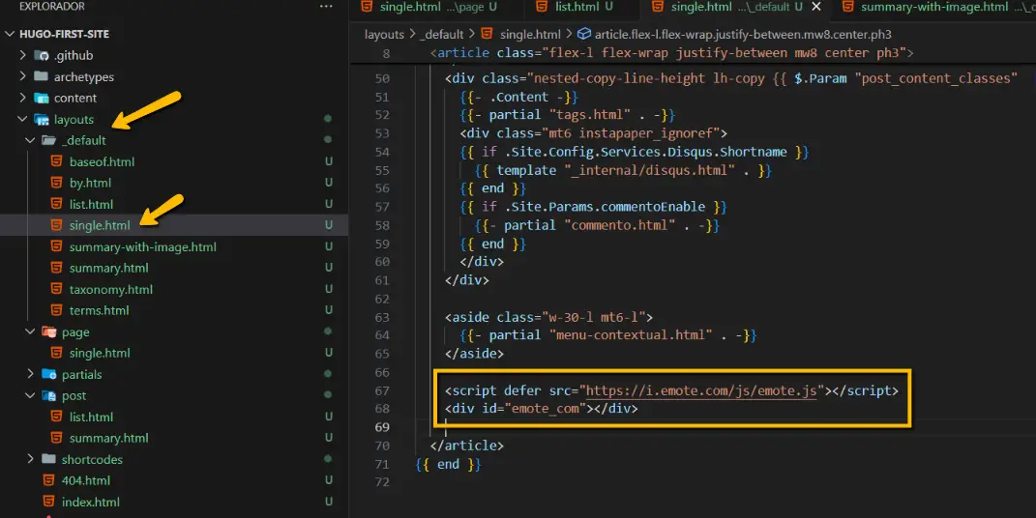
Task: Collapse the layouts folder
Action: 23,120
